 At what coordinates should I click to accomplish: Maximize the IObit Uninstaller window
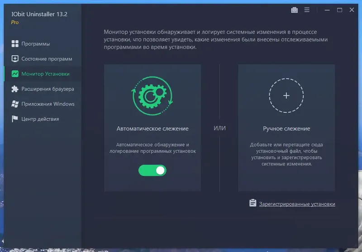tap(339, 10)
